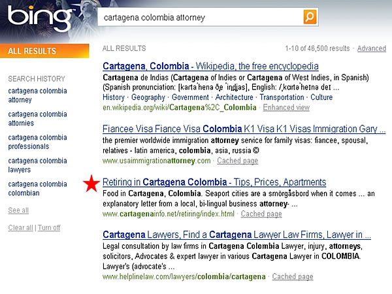The image size is (392, 294).
Task: Open the Cartagena, Colombia Wikipedia result
Action: [210, 66]
